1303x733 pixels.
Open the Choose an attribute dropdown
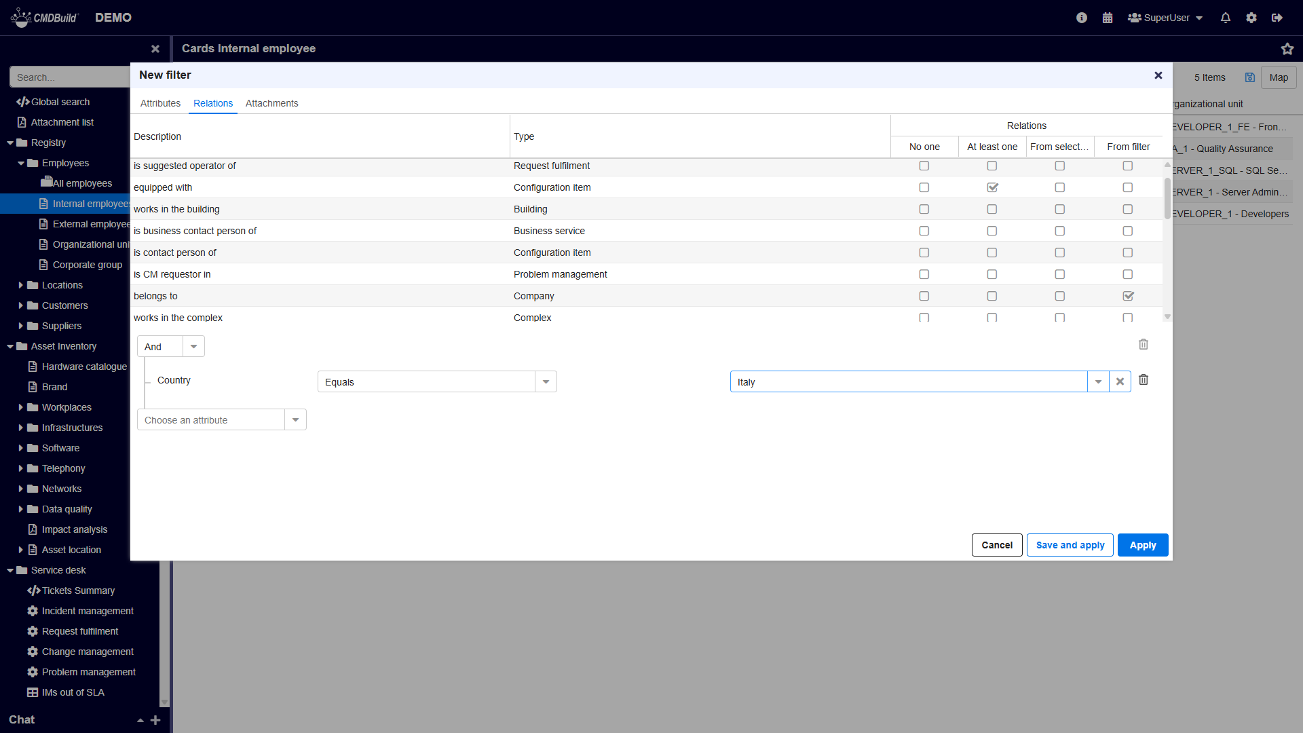(295, 420)
